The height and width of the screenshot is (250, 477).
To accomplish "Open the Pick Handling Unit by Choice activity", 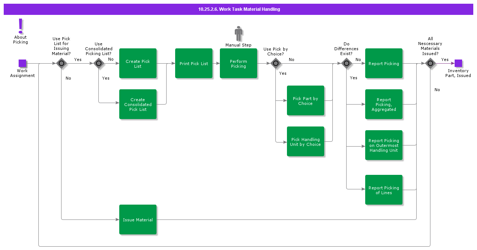I will 306,141.
